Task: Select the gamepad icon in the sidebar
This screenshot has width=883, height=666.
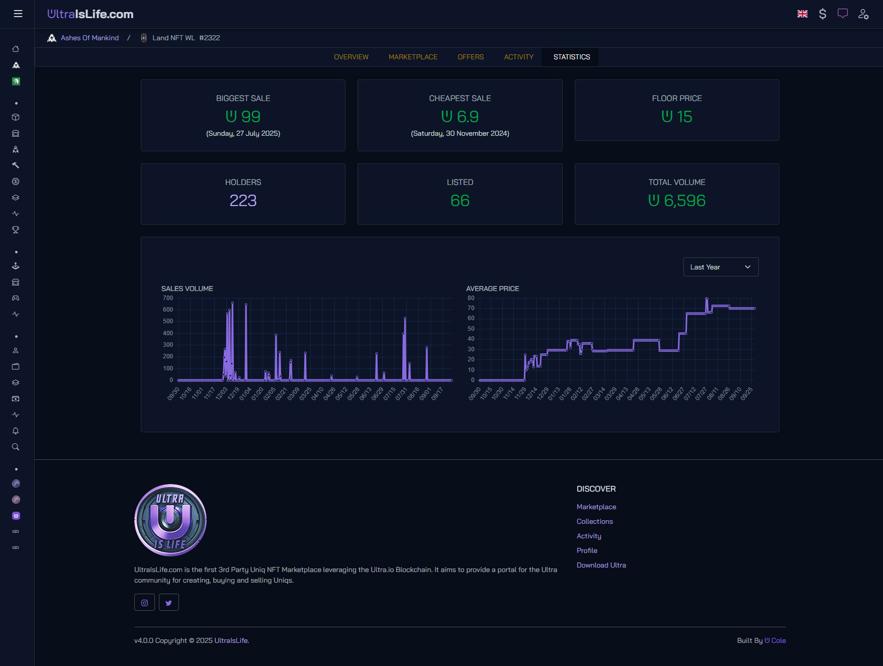Action: click(x=16, y=298)
